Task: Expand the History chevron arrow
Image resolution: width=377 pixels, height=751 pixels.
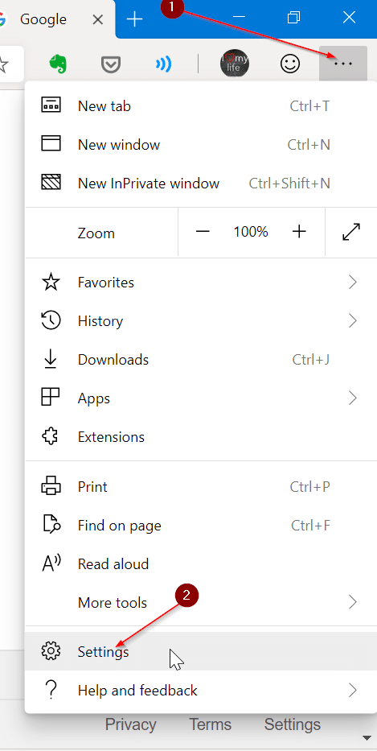Action: (353, 321)
